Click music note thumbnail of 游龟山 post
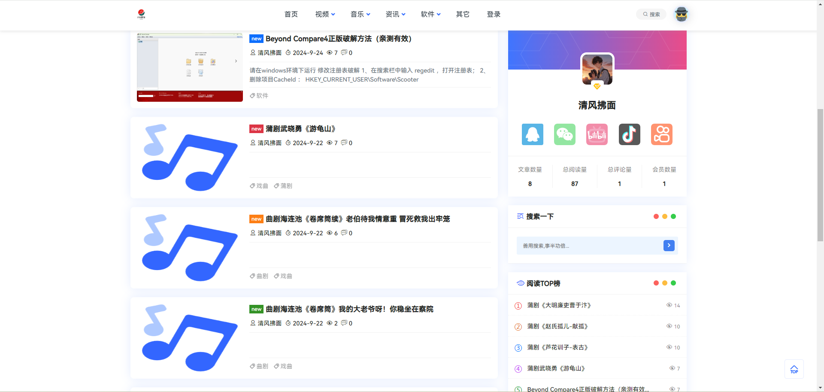This screenshot has width=824, height=392. pos(190,158)
